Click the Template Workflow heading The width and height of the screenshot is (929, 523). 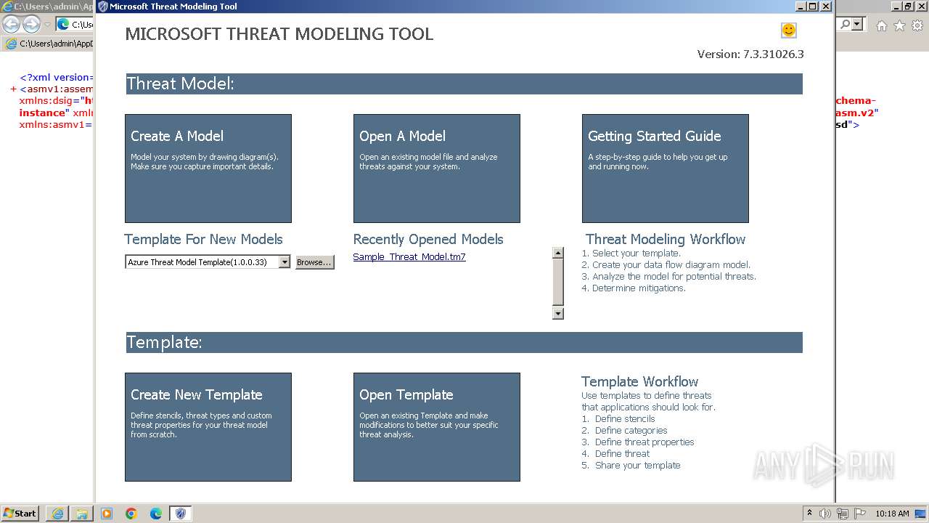pyautogui.click(x=640, y=381)
